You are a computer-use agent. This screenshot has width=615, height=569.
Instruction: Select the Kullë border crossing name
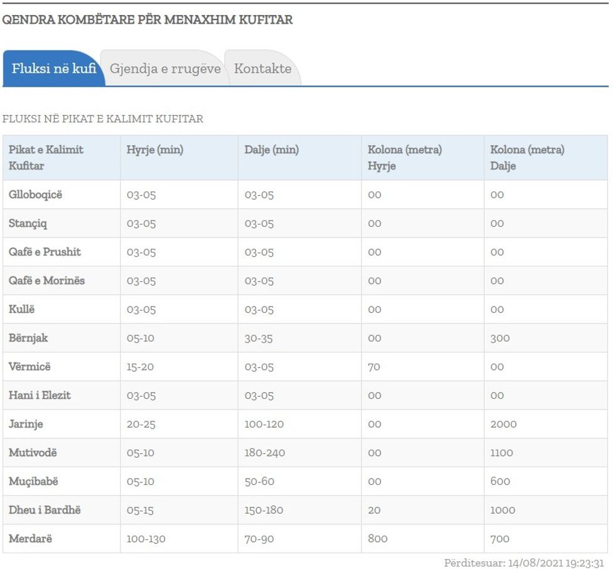click(x=22, y=310)
